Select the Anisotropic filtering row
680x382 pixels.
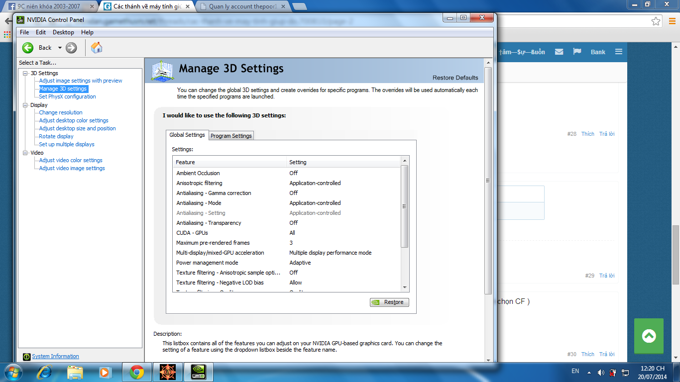pos(287,183)
